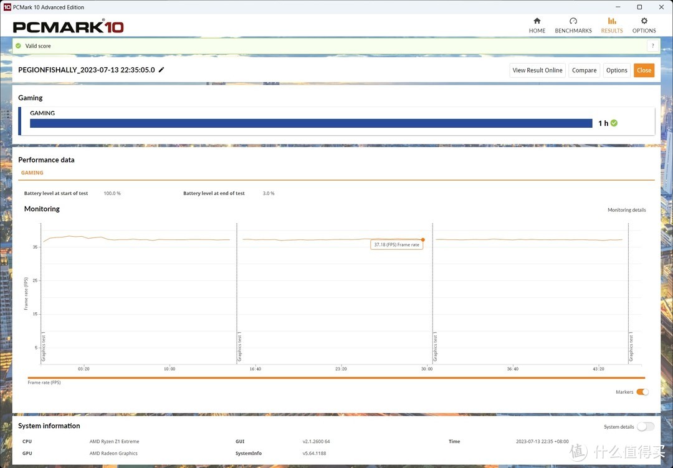Click the v5.64.1188 SystemInfo version
This screenshot has height=468, width=673.
point(314,454)
